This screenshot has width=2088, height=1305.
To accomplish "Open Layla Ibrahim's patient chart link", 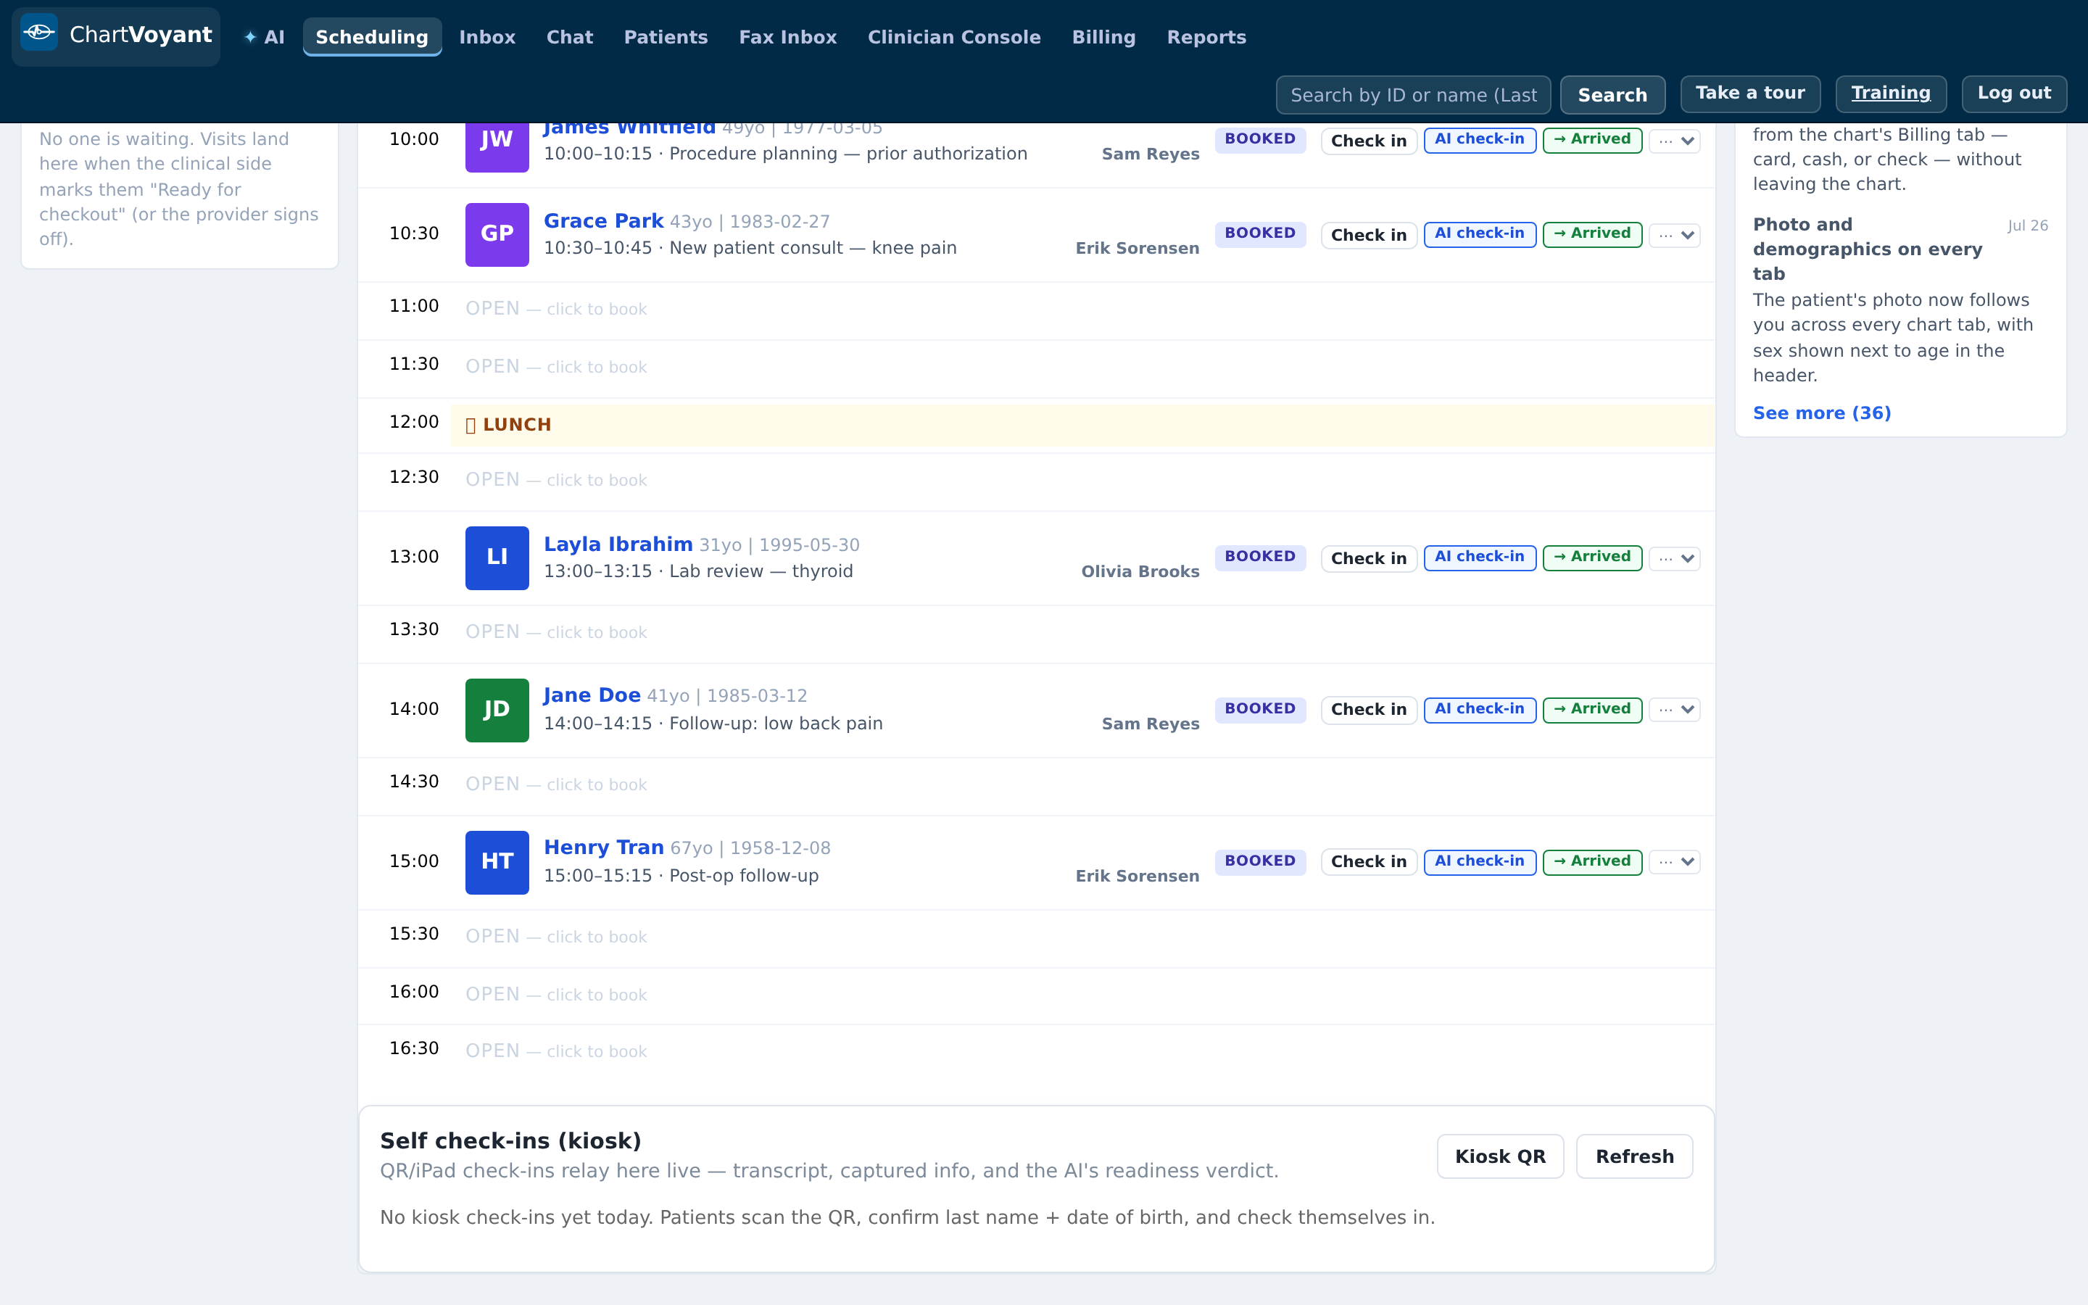I will [x=618, y=544].
